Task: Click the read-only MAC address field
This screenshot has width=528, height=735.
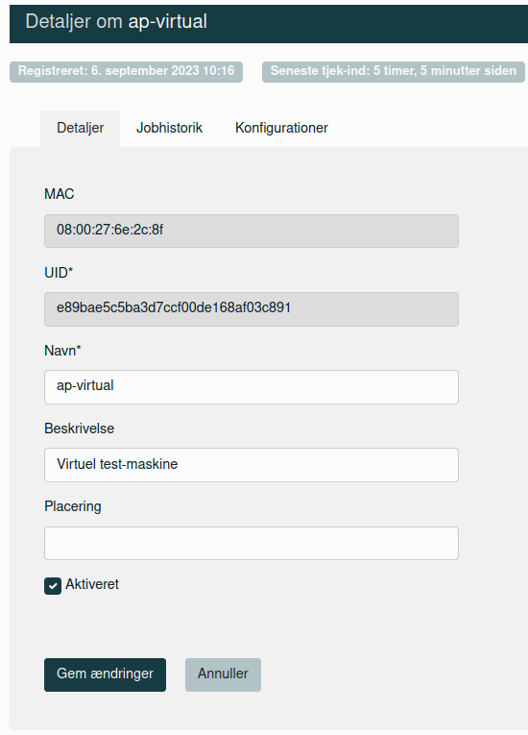Action: click(x=252, y=232)
